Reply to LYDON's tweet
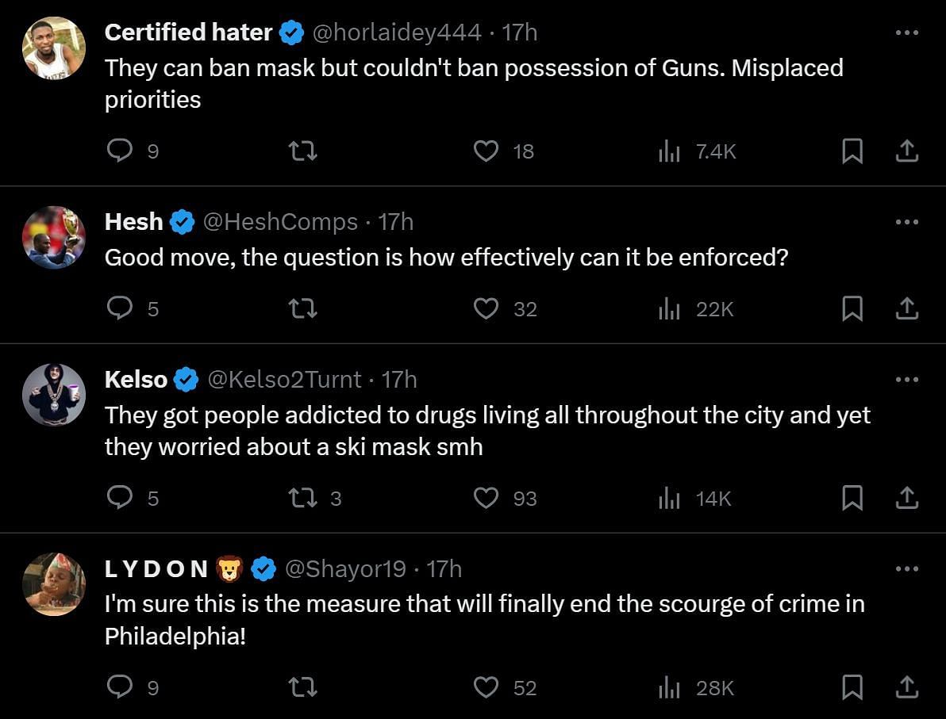Image resolution: width=946 pixels, height=719 pixels. click(x=120, y=687)
